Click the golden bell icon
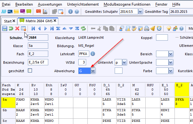The height and width of the screenshot is (124, 193). click(x=153, y=28)
